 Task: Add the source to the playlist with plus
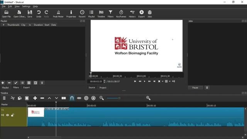click(3, 83)
